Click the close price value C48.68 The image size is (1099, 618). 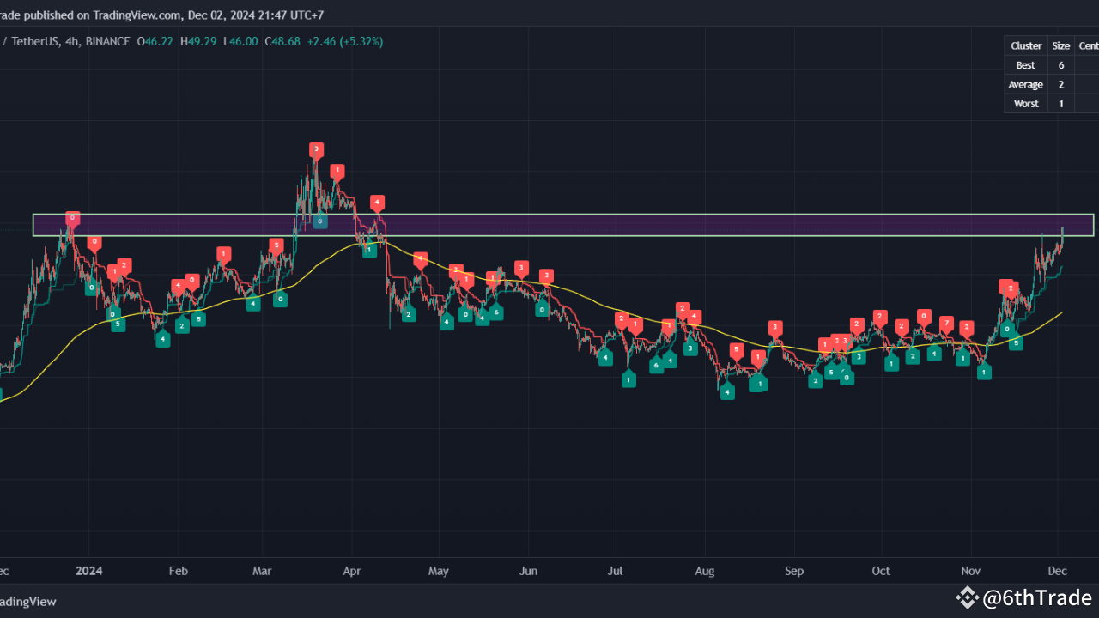[x=282, y=40]
